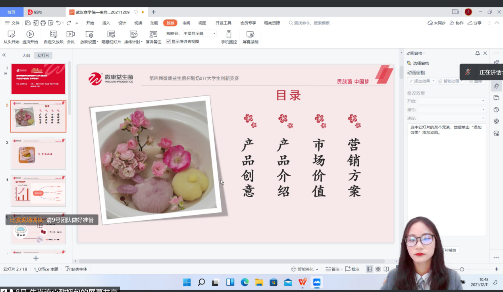Open 演讲备注 speaker notes
503x292 pixels.
[153, 34]
